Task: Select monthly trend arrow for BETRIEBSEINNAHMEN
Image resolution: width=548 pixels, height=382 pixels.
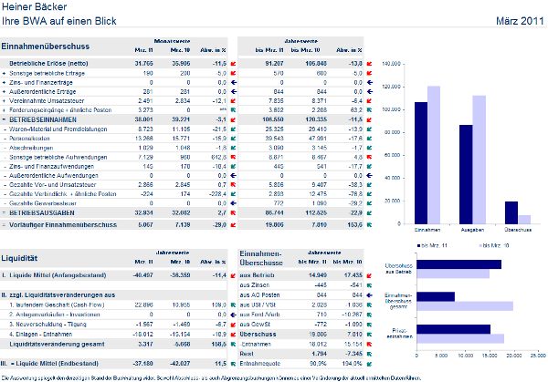Action: (x=234, y=119)
